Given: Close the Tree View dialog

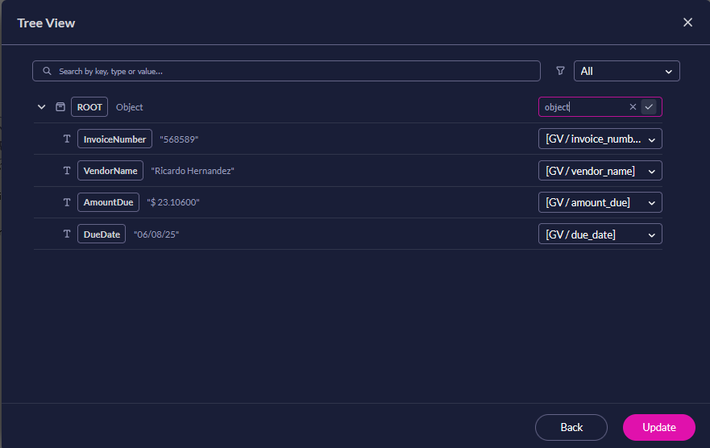Looking at the screenshot, I should (x=687, y=23).
